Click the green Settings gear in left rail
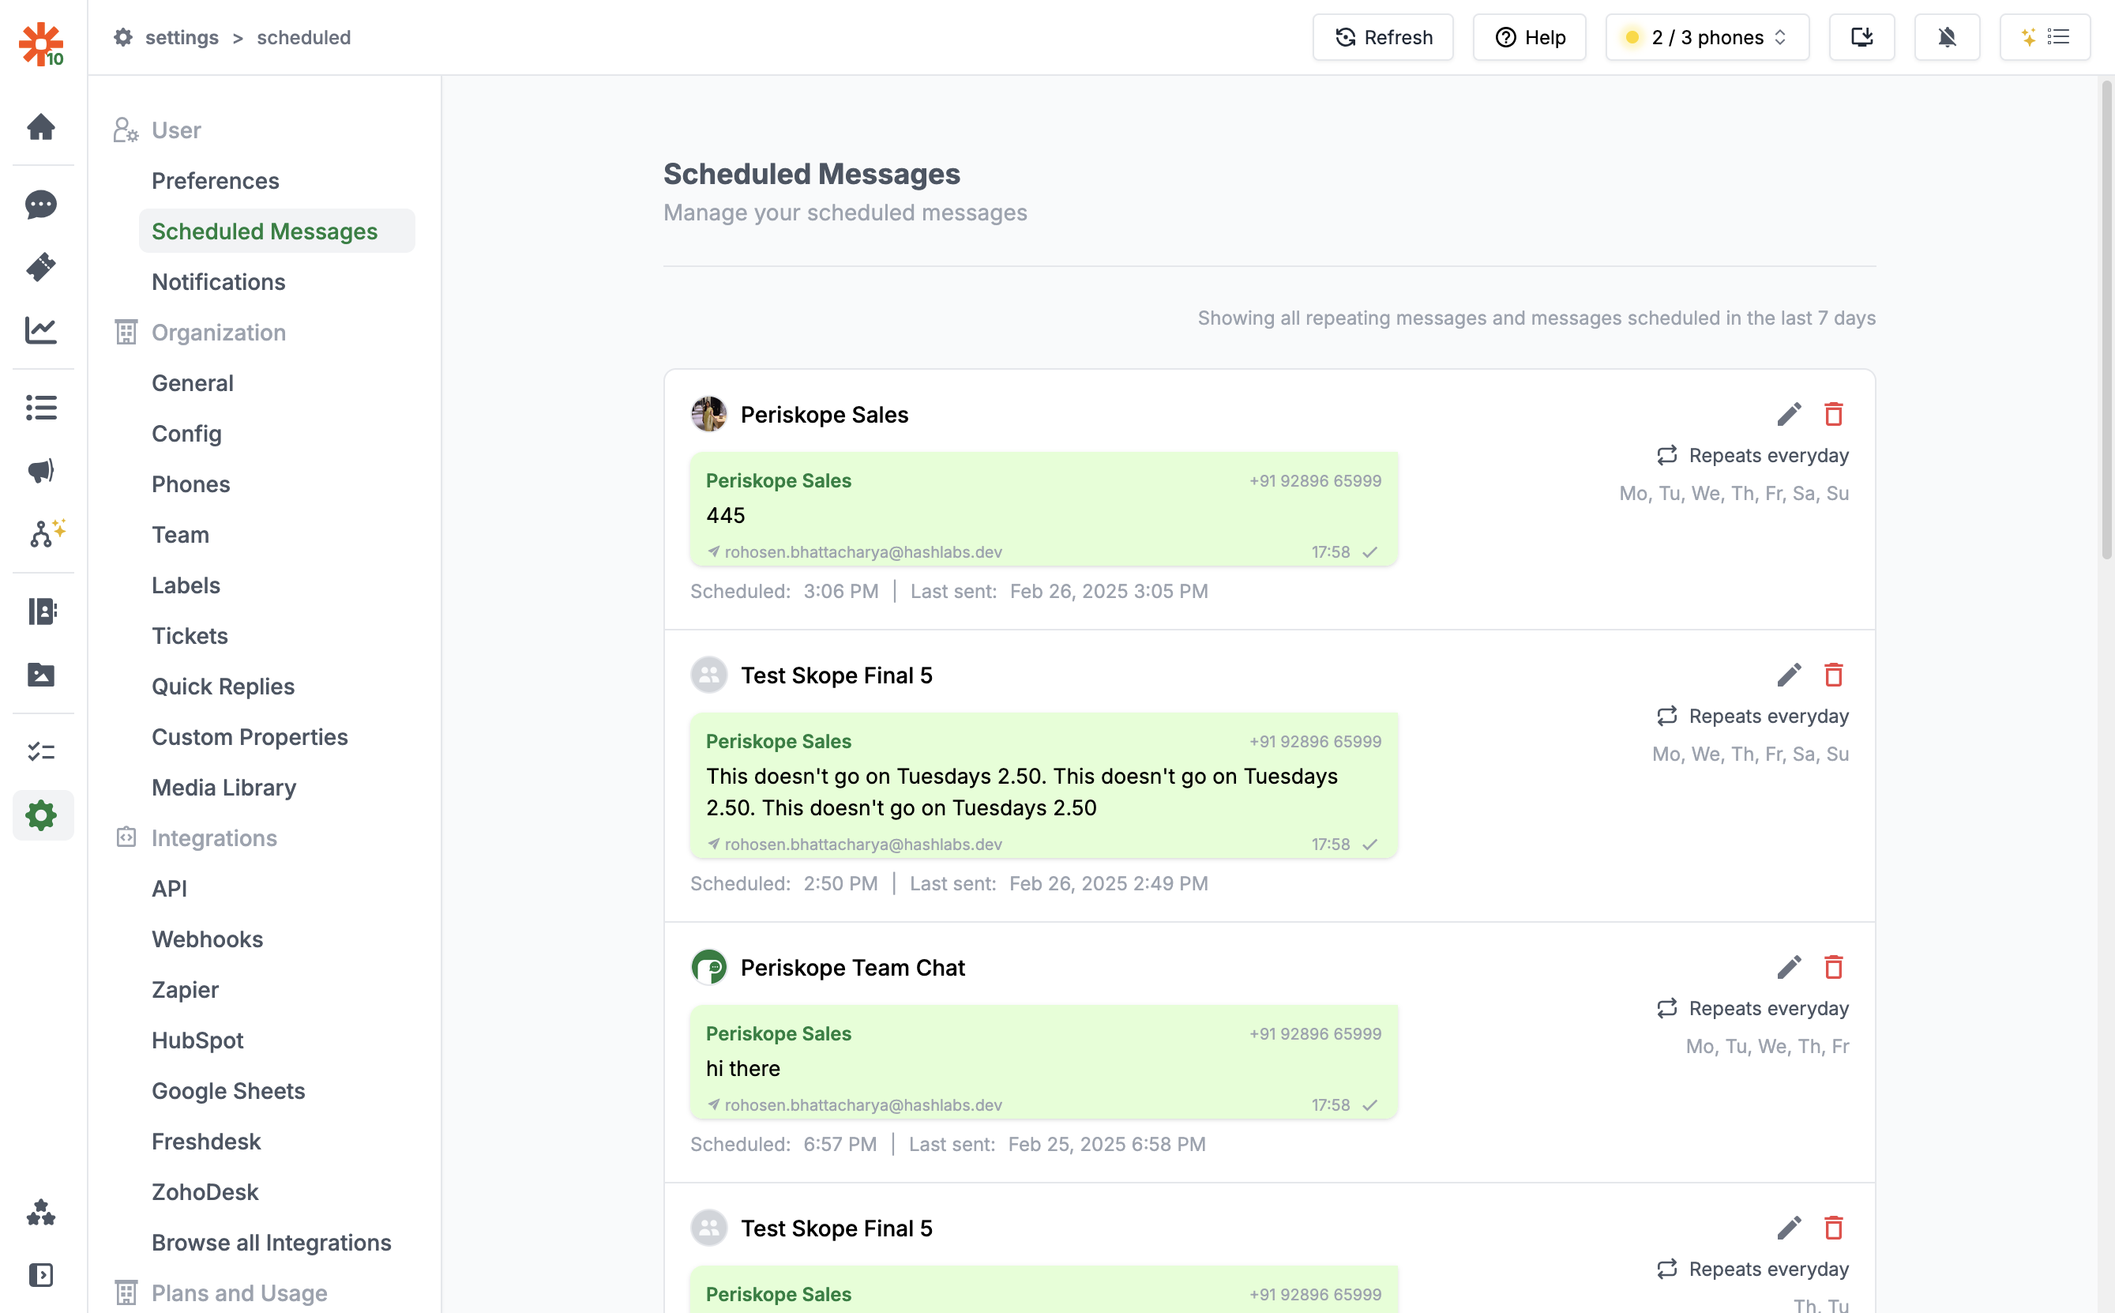The image size is (2115, 1313). tap(41, 815)
